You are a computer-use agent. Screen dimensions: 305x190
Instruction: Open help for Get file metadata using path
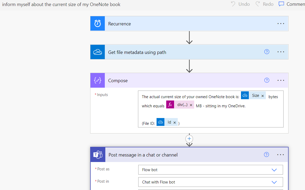[267, 52]
